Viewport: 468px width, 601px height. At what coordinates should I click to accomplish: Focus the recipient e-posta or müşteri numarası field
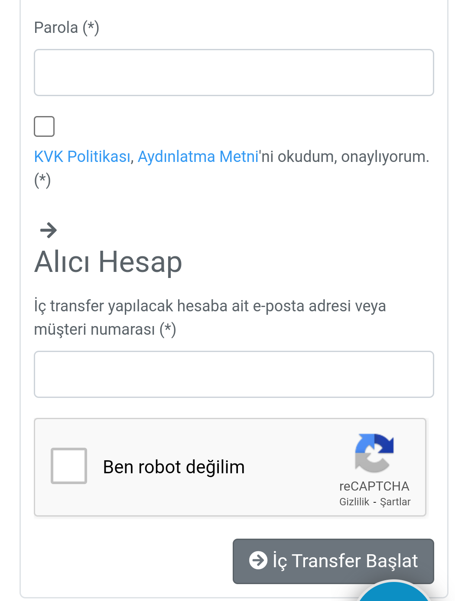(234, 374)
